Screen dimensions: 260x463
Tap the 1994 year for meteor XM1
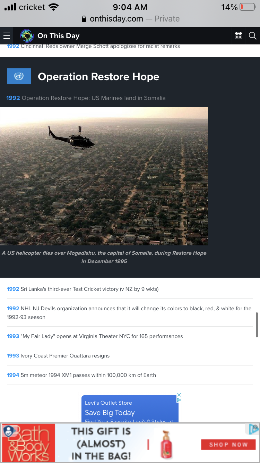[x=13, y=375]
